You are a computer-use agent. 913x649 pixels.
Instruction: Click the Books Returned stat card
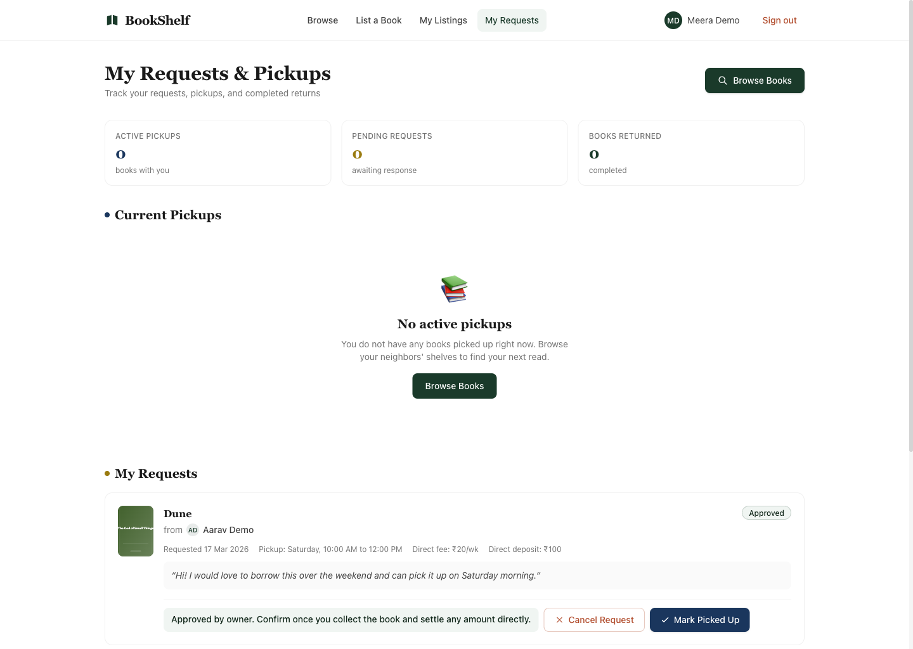click(x=690, y=153)
